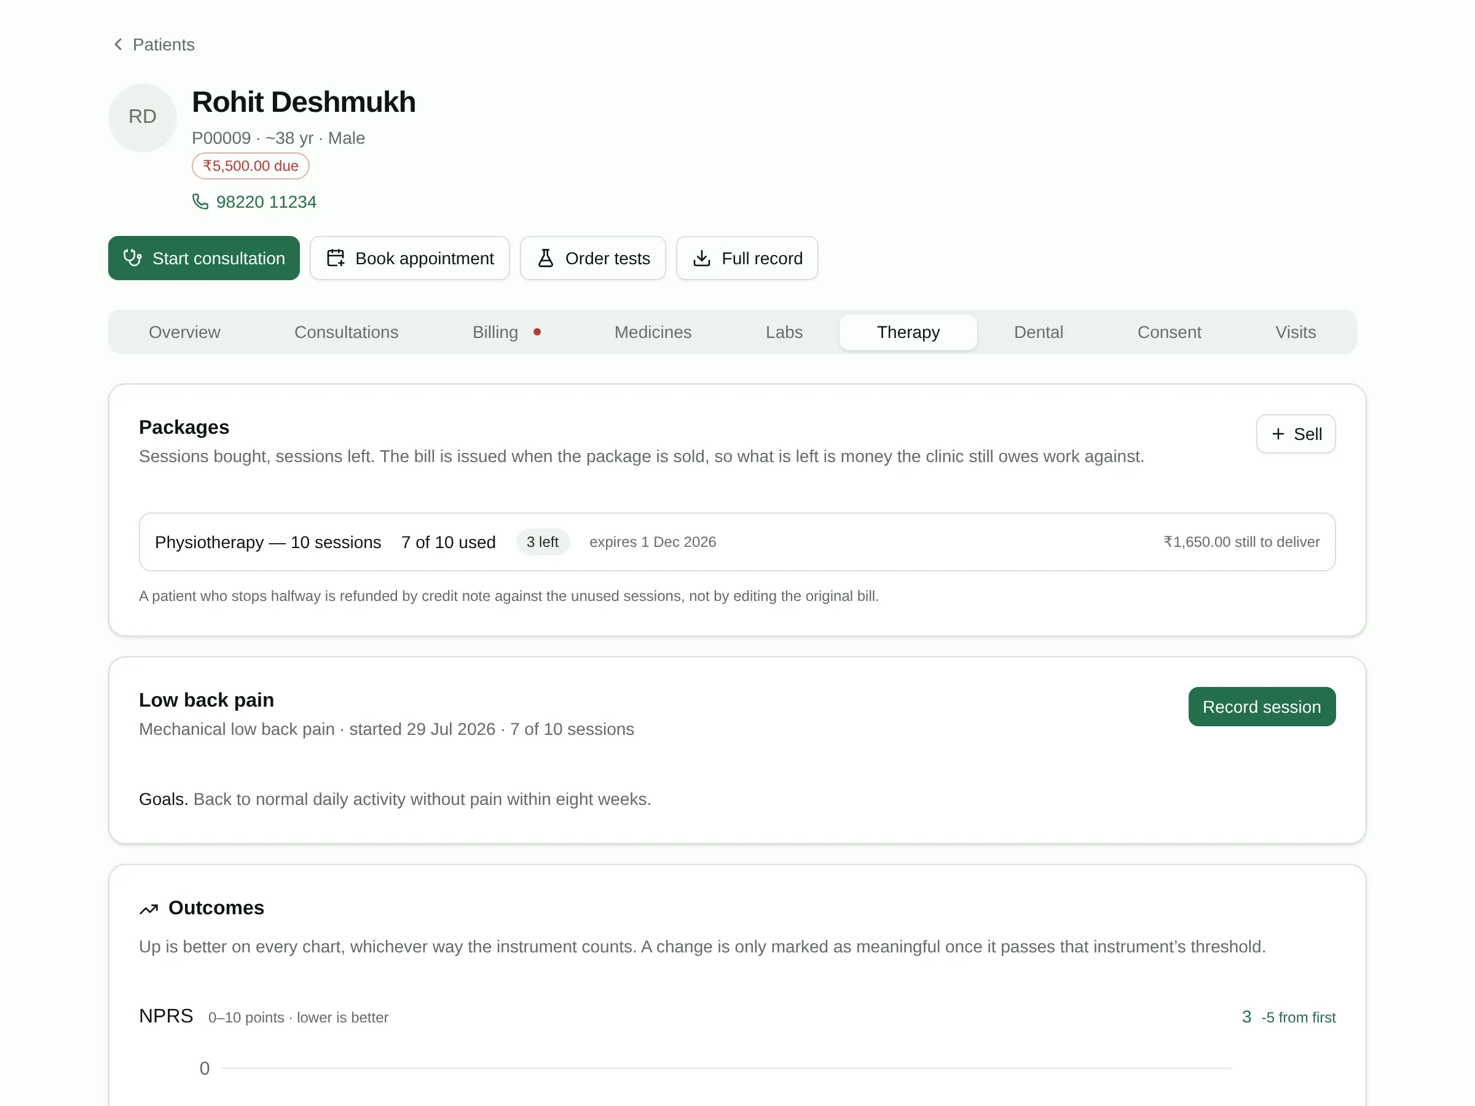Click Order tests button
Screen dimensions: 1475x1106
[592, 258]
